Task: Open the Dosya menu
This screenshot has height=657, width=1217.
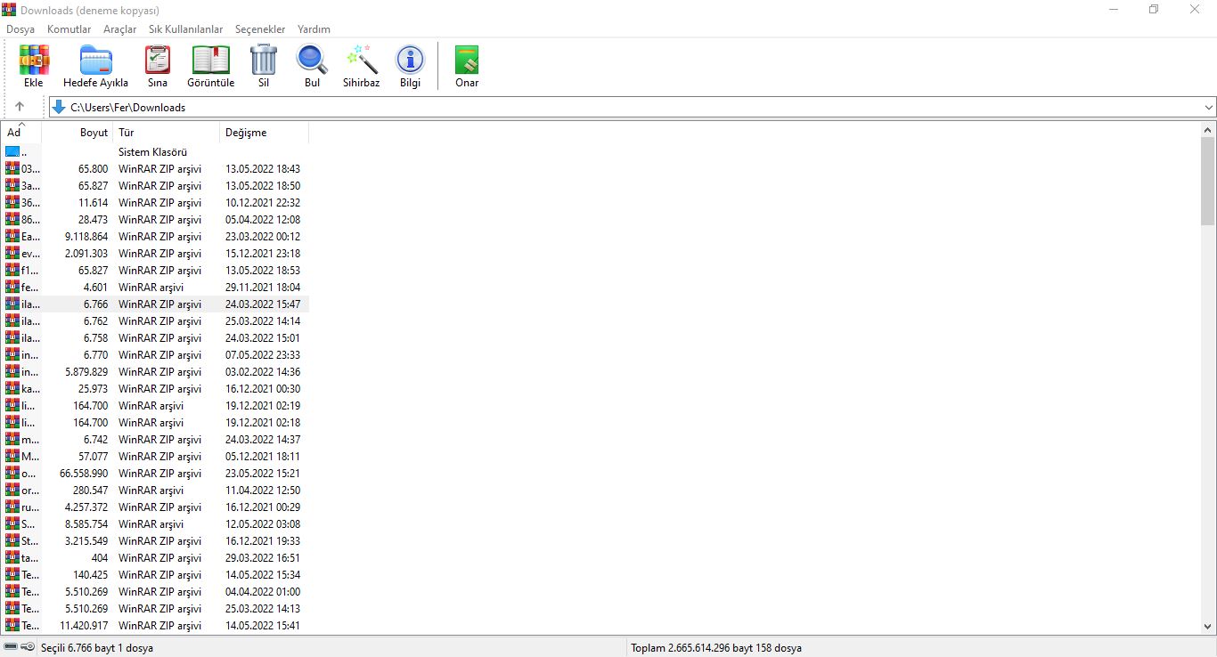Action: [20, 29]
